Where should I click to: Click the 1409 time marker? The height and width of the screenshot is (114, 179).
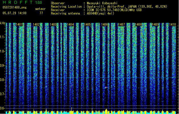(156, 25)
